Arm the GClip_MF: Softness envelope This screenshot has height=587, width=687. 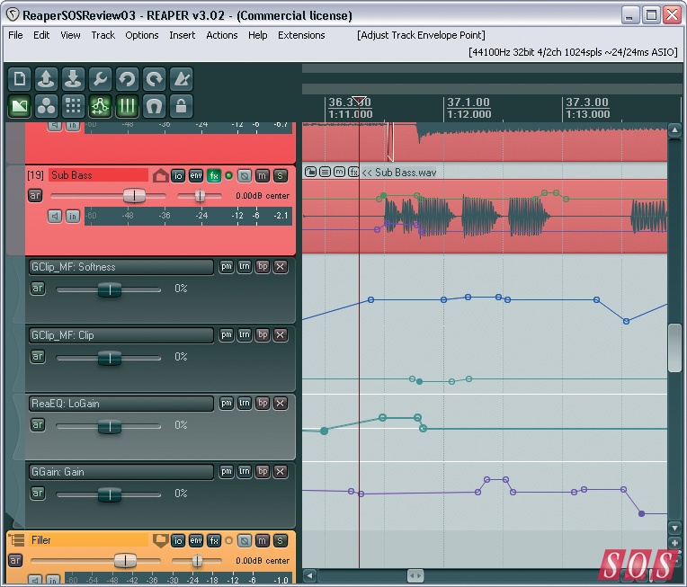pyautogui.click(x=38, y=289)
